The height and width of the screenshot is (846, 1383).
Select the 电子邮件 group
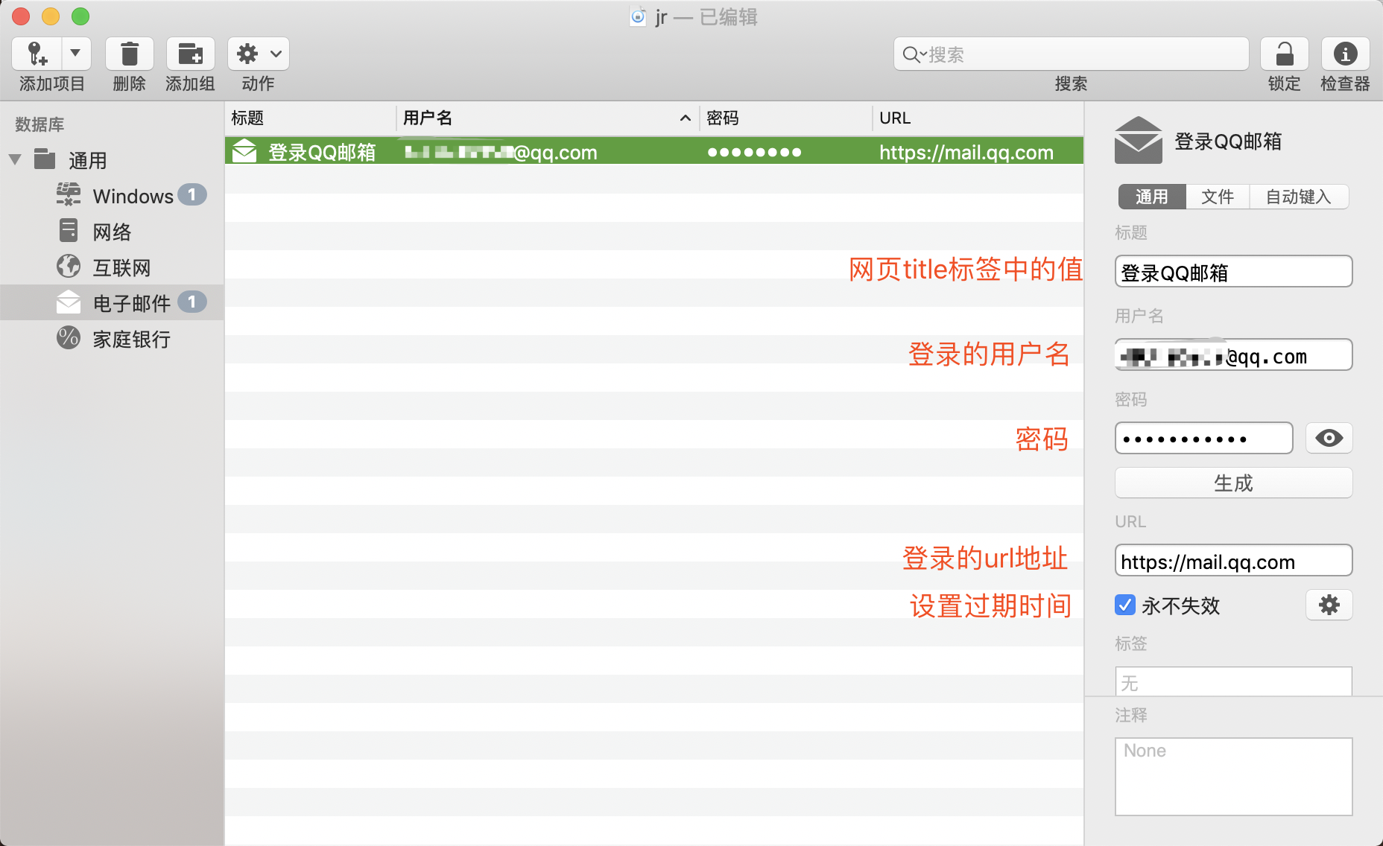[112, 302]
